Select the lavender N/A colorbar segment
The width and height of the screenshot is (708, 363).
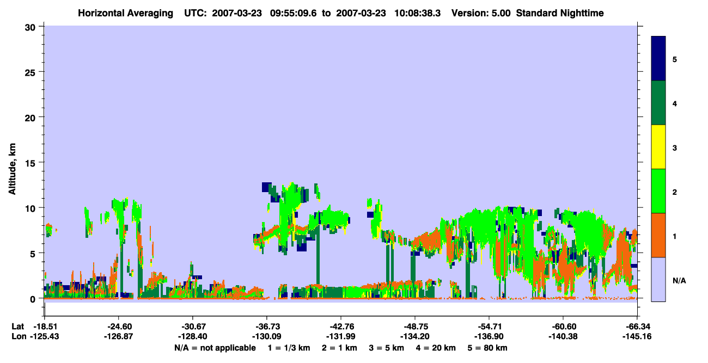click(x=658, y=279)
